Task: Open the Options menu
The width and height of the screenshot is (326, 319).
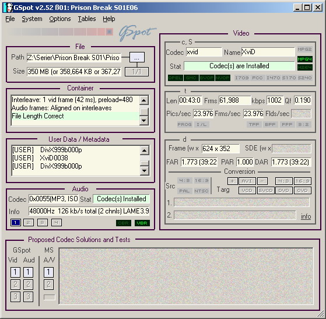Action: (x=60, y=19)
